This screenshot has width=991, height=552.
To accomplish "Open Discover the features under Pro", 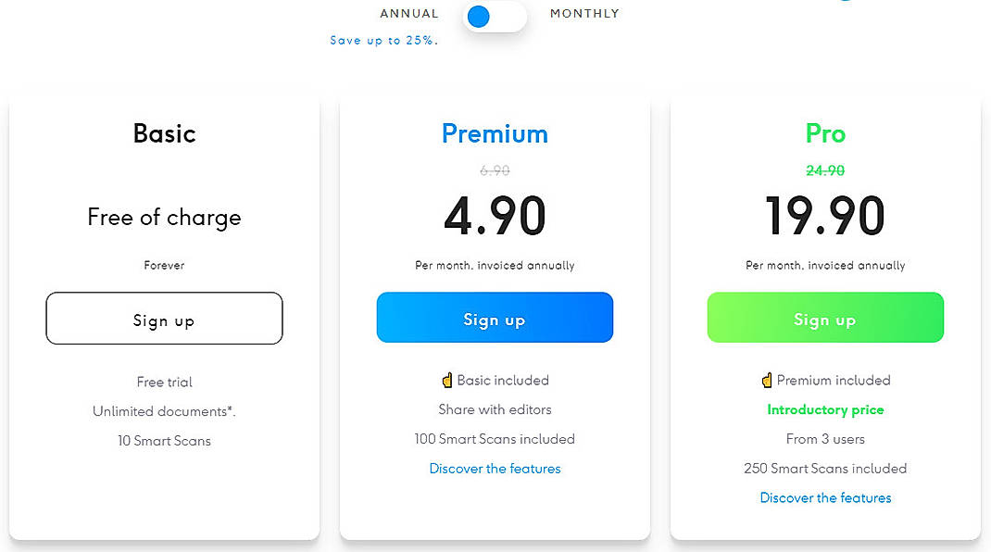I will coord(825,497).
